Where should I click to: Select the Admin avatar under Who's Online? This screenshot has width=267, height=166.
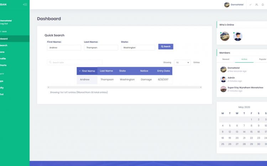238,36
